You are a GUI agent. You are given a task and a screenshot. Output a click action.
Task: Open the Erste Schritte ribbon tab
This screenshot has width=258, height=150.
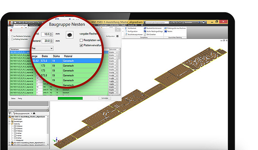point(114,25)
